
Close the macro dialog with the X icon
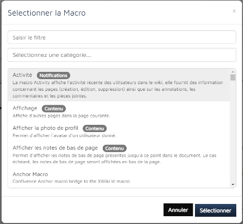click(234, 11)
